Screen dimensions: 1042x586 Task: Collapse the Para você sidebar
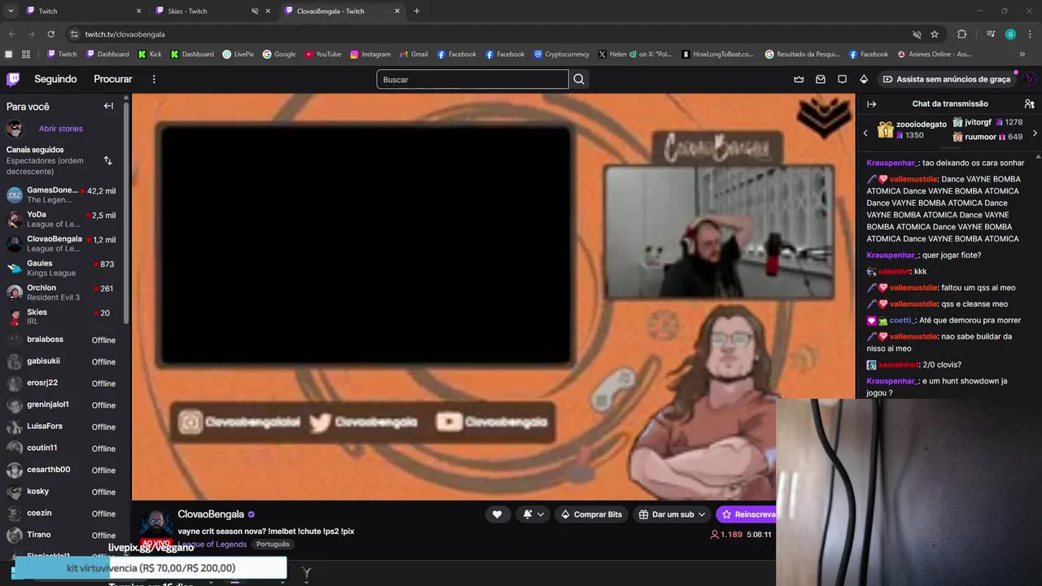click(x=108, y=106)
